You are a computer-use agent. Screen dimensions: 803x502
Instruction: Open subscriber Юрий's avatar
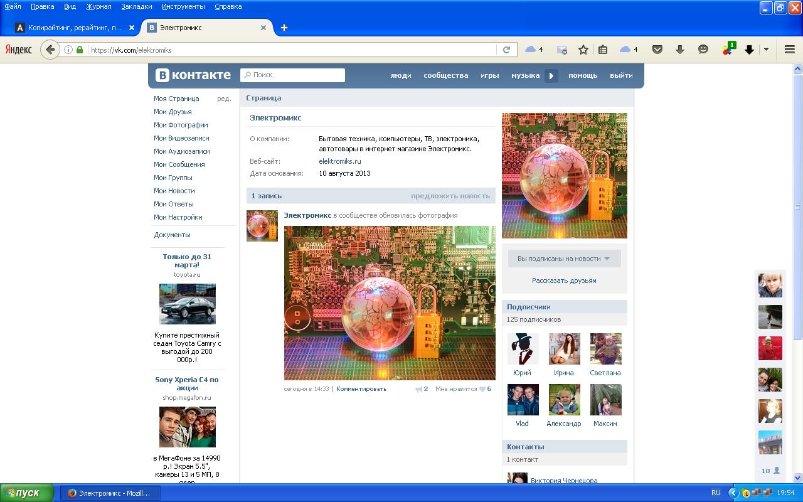click(523, 349)
